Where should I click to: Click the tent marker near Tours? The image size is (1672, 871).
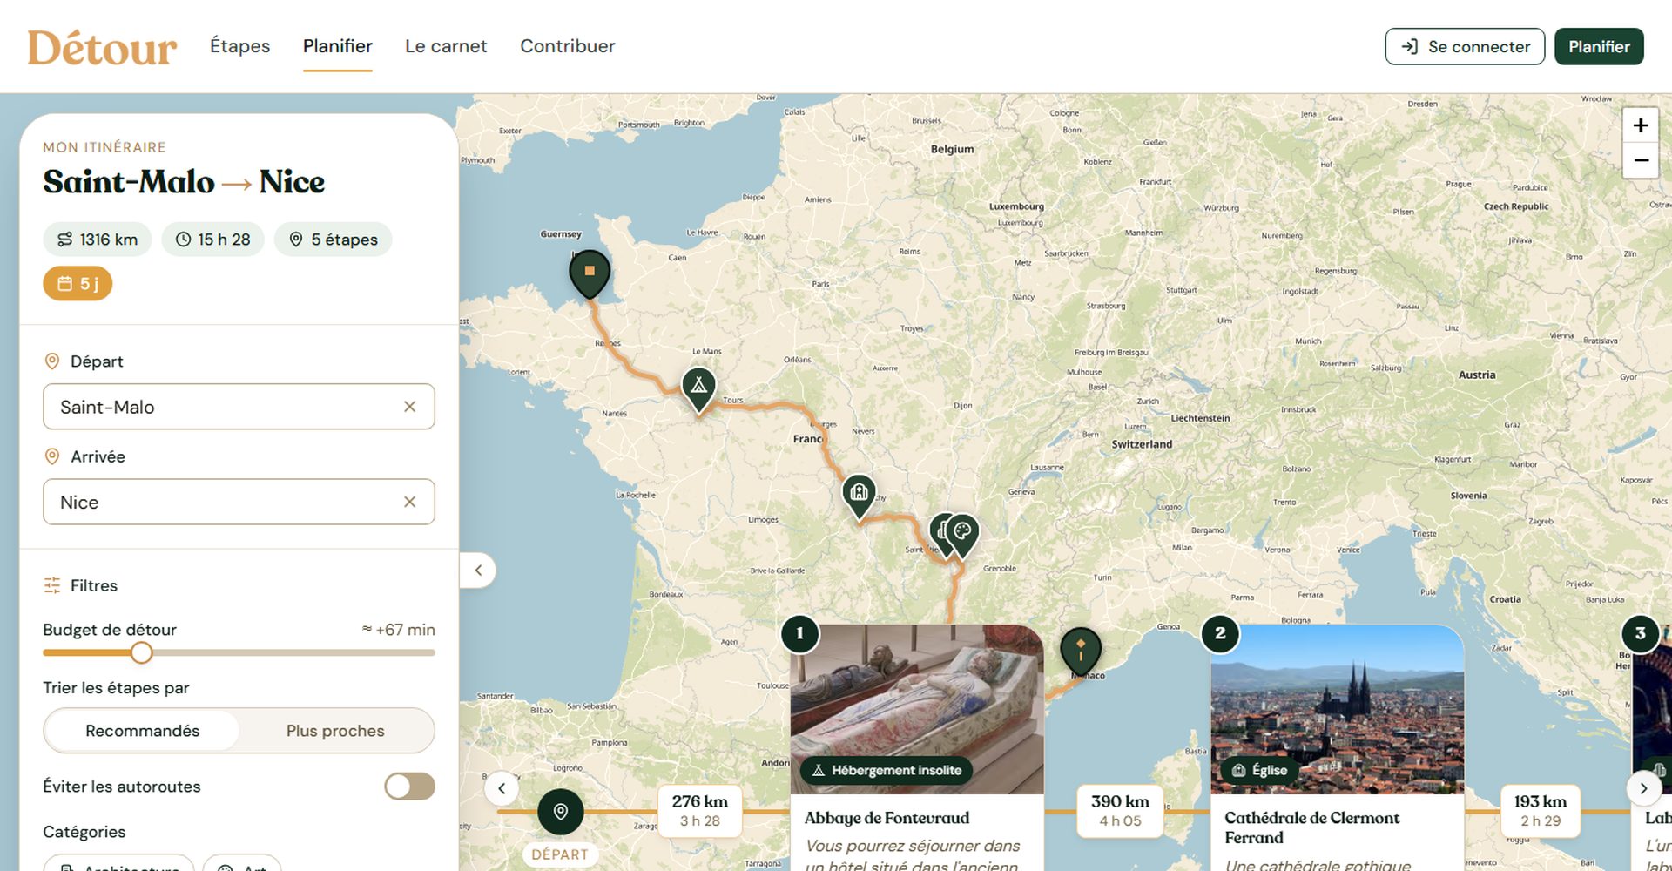click(x=698, y=388)
